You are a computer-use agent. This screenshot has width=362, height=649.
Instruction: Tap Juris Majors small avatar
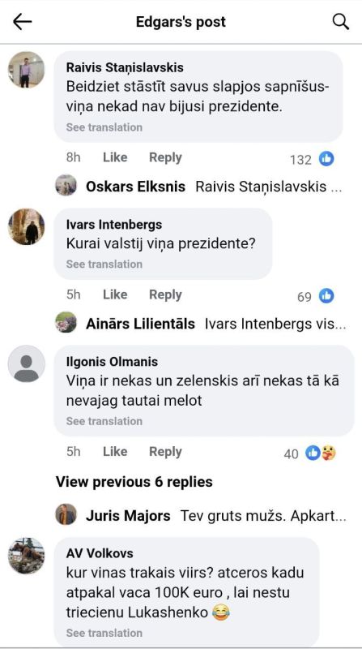[66, 514]
